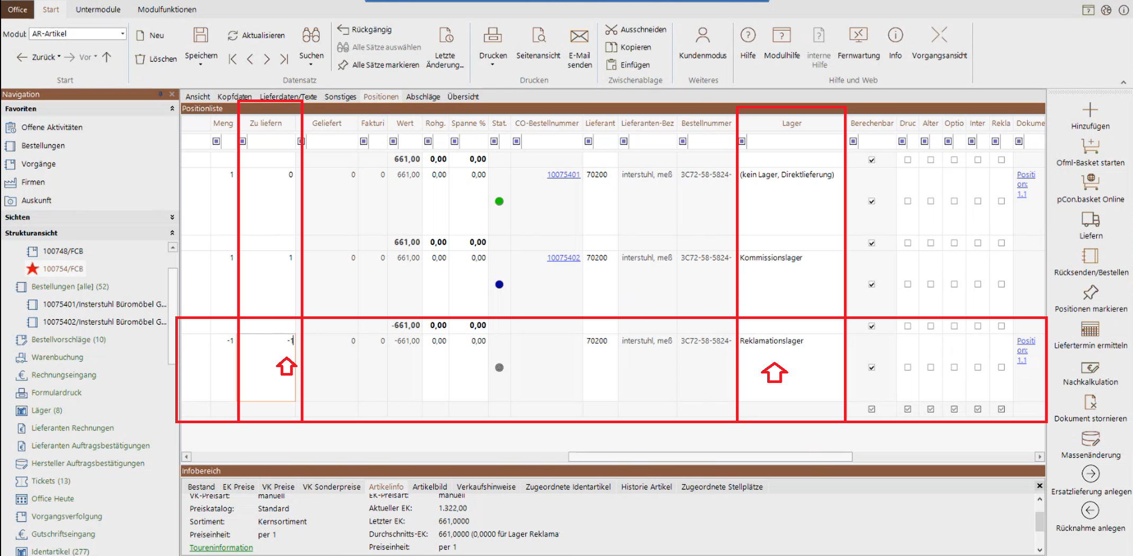Click the Speichern save icon
Image resolution: width=1133 pixels, height=556 pixels.
(201, 36)
